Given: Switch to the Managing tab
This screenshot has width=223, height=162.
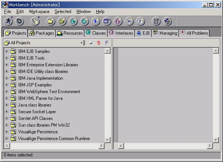Looking at the screenshot, I should [x=165, y=33].
